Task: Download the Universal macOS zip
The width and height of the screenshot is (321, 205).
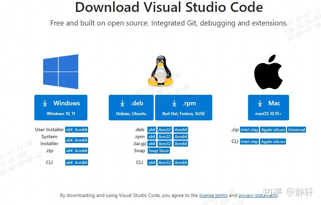Action: point(296,129)
